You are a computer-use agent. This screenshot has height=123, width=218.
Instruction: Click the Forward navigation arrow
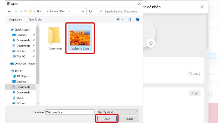[x=16, y=11]
